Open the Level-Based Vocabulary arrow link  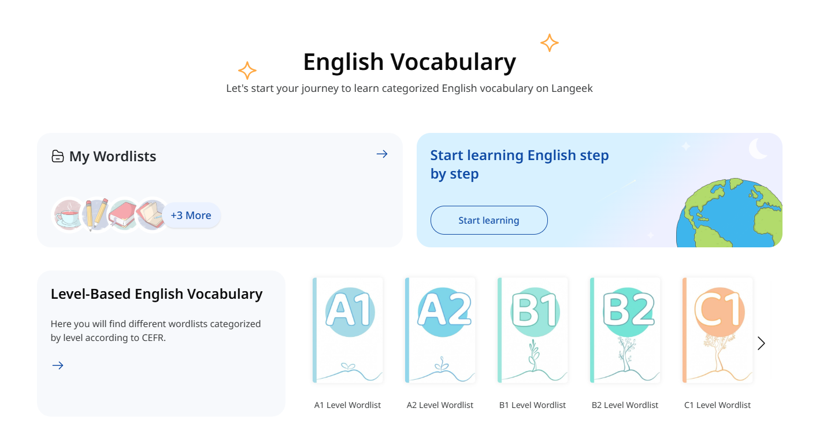[57, 365]
